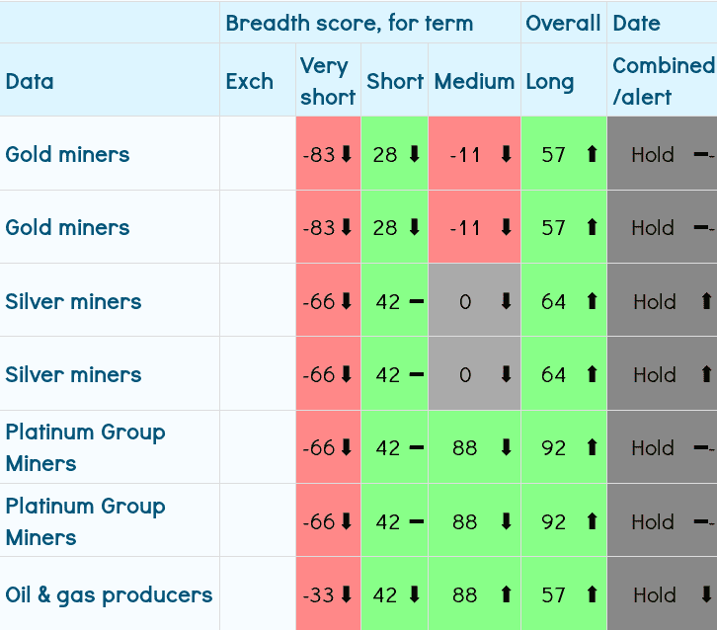Screen dimensions: 717x630
Task: Sort by the Very short column header
Action: coord(327,81)
